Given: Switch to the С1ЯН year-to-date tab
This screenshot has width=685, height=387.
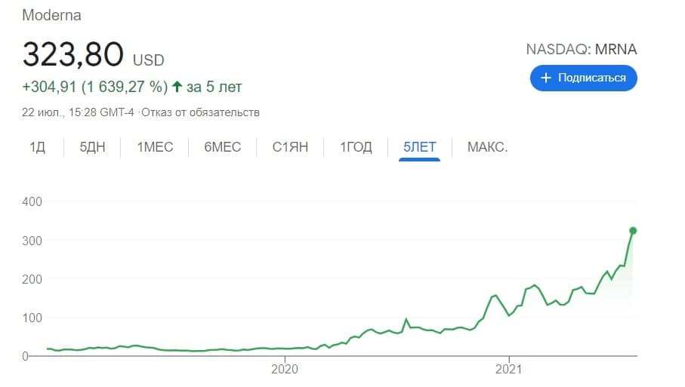Looking at the screenshot, I should [x=290, y=147].
